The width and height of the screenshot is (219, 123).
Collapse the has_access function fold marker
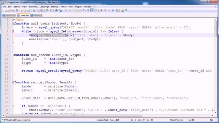pos(13,55)
